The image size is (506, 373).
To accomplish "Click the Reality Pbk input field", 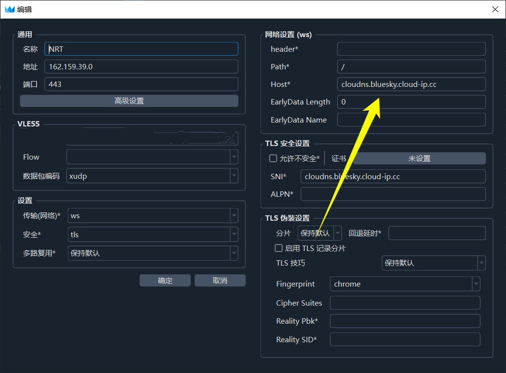I will coord(405,321).
